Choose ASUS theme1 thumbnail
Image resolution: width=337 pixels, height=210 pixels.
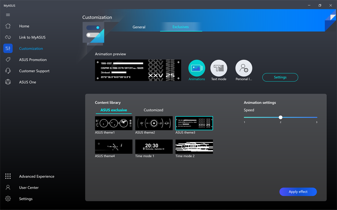114,123
